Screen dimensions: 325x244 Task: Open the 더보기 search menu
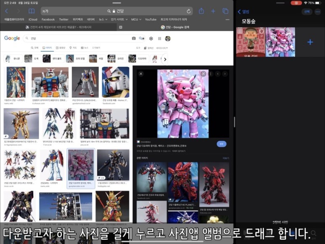coord(96,48)
